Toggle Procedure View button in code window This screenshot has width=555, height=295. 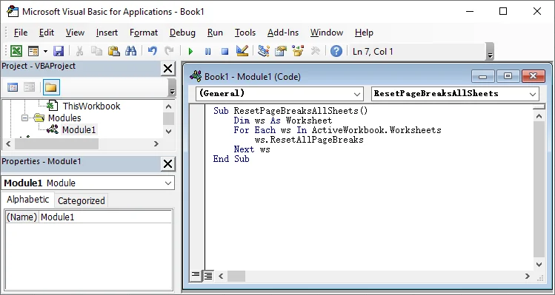(196, 276)
